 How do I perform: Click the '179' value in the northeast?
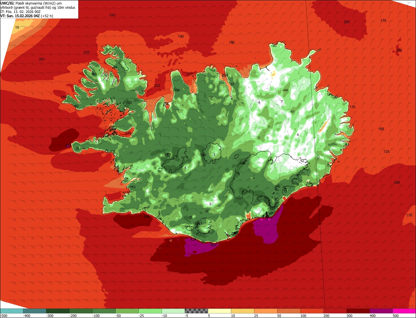tap(383, 20)
